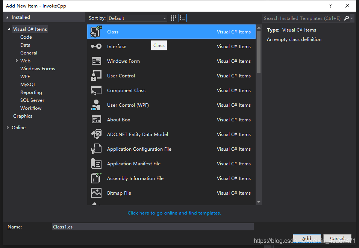
Task: Expand the Web tree node
Action: tap(17, 60)
